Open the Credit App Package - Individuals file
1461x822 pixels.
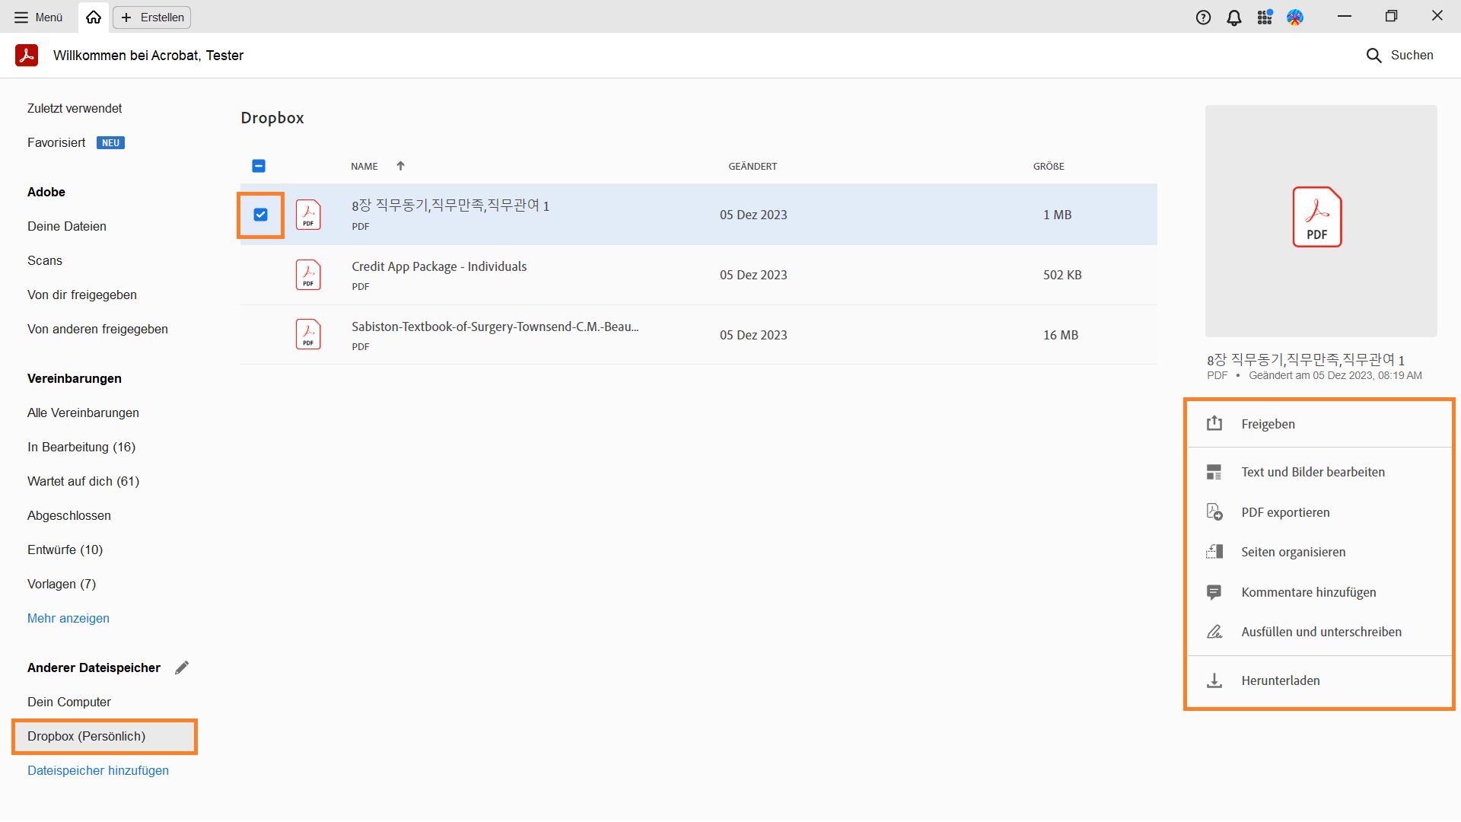pos(439,266)
